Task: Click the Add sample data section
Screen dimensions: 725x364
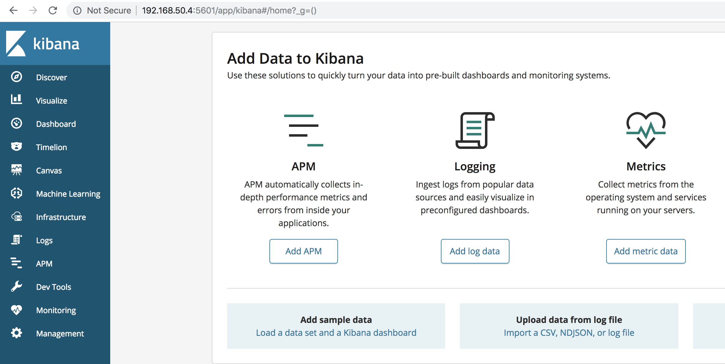Action: point(336,325)
